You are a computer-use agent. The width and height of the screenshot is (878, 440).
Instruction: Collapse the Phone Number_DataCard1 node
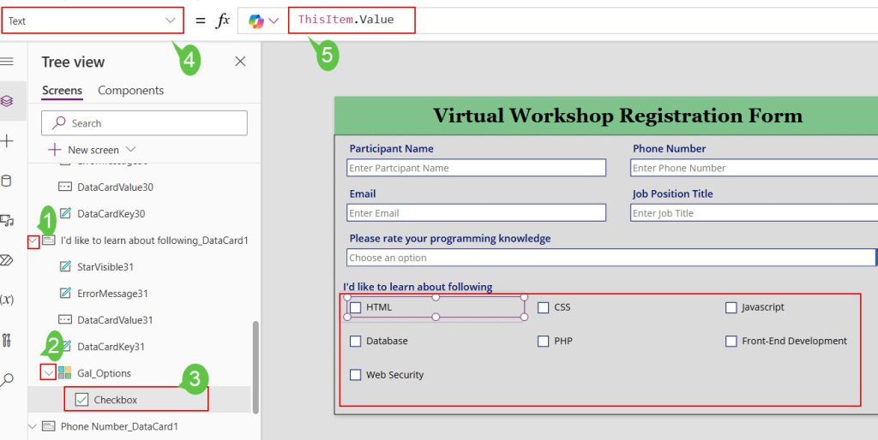coord(33,426)
